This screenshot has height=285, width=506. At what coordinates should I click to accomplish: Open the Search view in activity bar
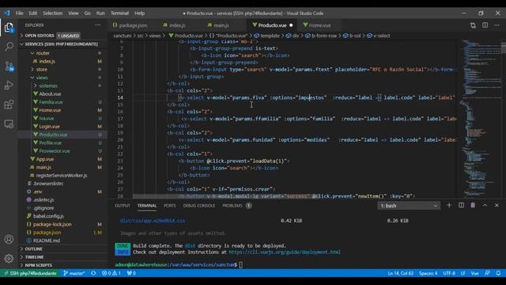pos(9,47)
